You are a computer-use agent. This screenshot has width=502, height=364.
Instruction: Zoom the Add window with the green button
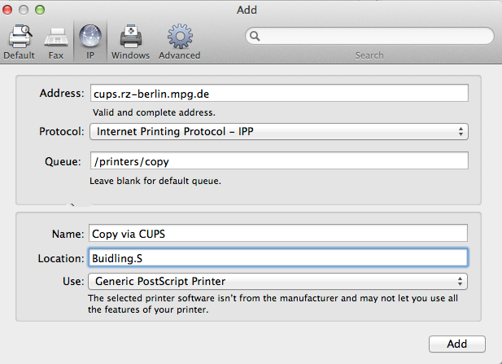click(40, 10)
